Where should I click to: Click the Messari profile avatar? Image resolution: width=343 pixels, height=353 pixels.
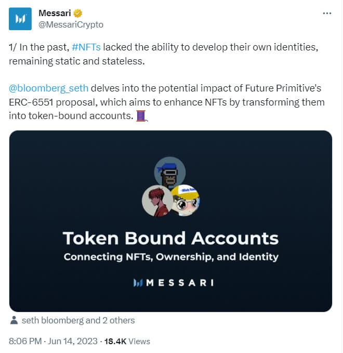(x=20, y=18)
